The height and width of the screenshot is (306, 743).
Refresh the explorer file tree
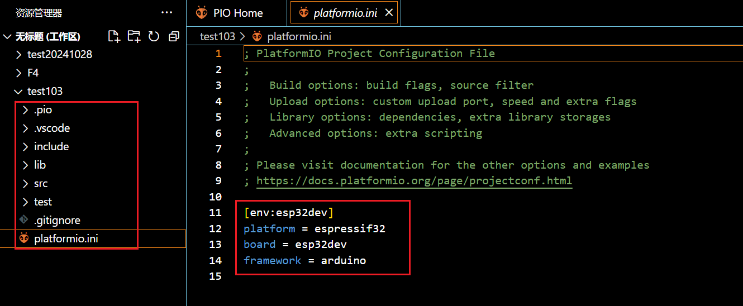tap(154, 36)
